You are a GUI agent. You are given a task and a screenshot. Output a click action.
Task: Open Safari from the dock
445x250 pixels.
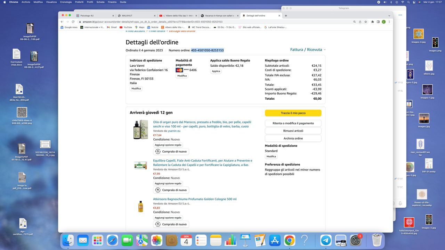tap(112, 240)
